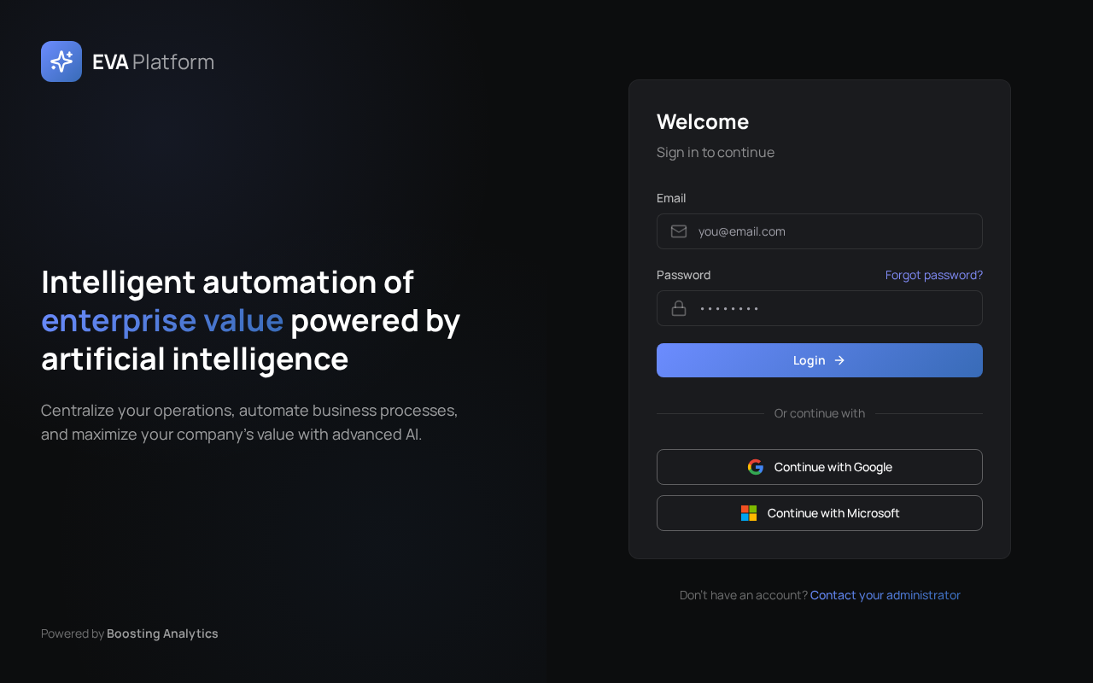This screenshot has width=1093, height=683.
Task: Choose Continue with Microsoft
Action: 820,513
